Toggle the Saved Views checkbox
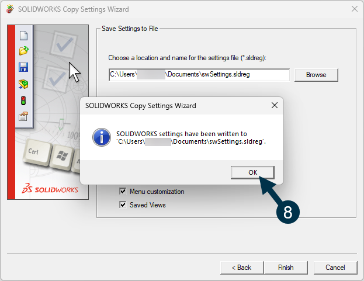 (123, 205)
